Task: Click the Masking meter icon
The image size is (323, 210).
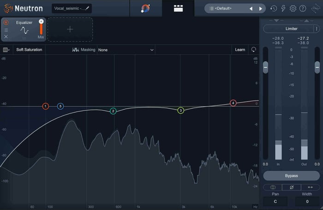Action: (75, 50)
